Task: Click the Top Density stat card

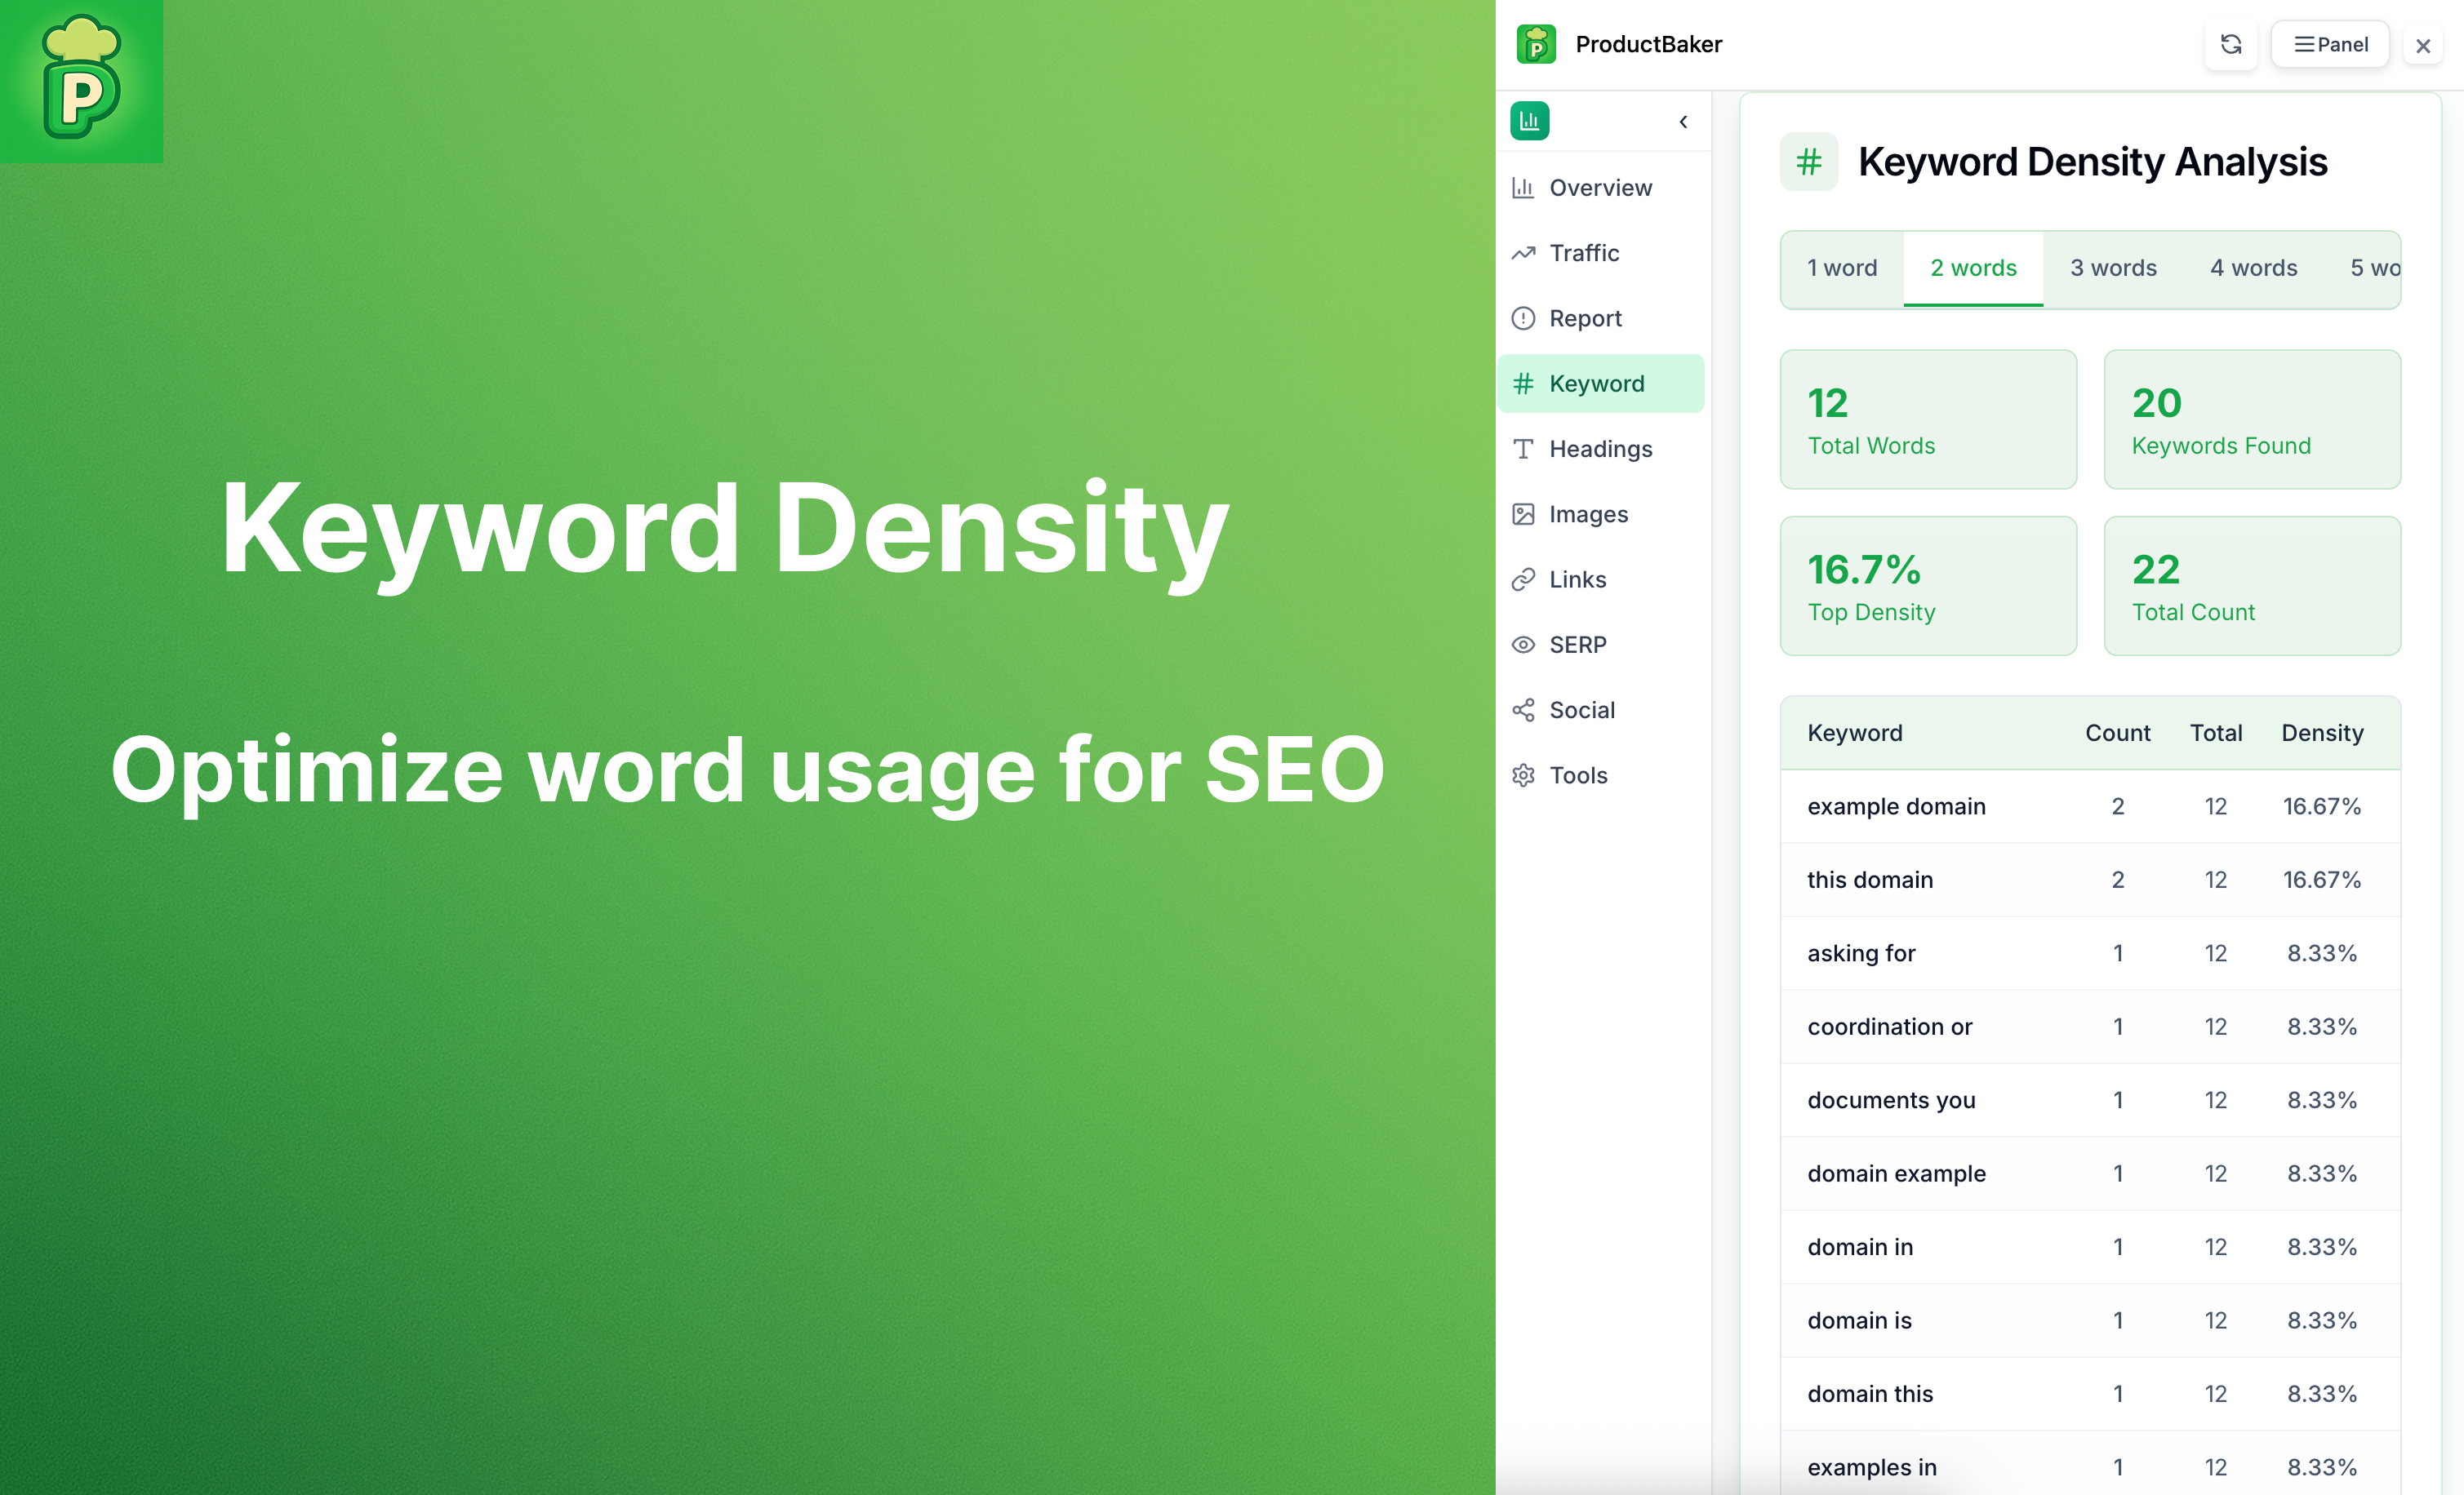Action: click(x=1928, y=586)
